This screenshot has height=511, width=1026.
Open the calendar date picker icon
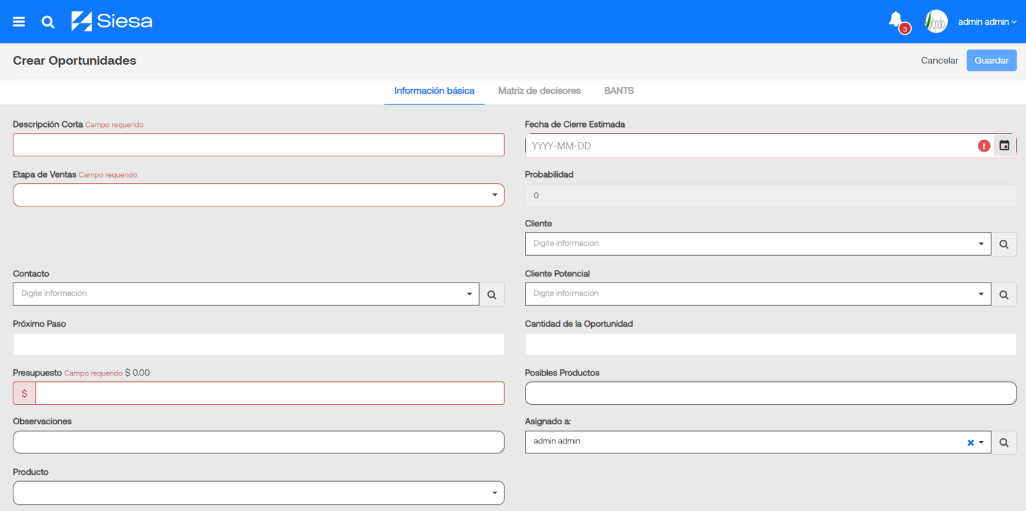1005,145
